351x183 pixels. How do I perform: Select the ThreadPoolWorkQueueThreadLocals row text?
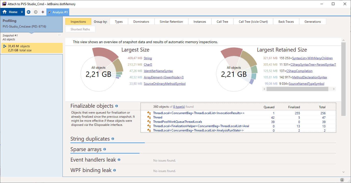pos(178,122)
